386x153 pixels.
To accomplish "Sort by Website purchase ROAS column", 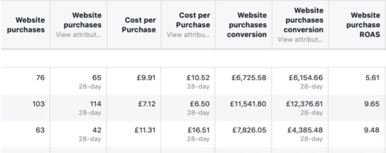I will pyautogui.click(x=363, y=25).
